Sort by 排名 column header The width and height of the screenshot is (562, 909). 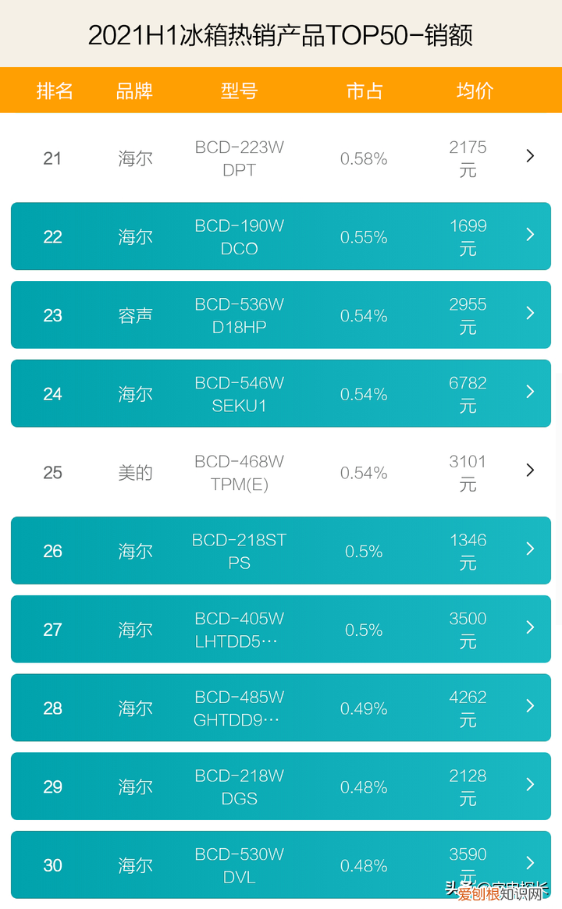[55, 91]
